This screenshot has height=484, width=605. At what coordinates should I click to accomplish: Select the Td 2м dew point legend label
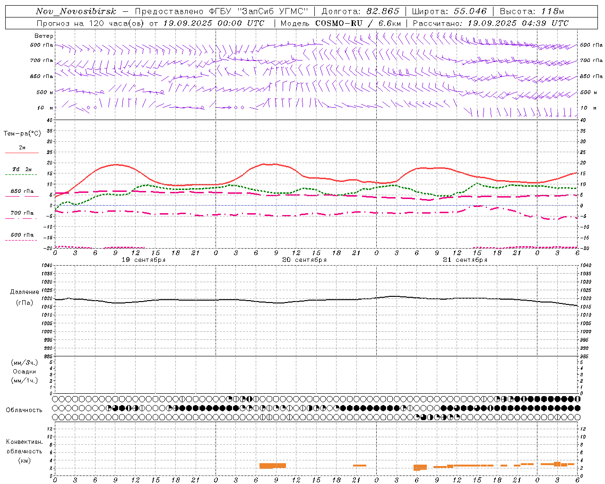point(22,169)
